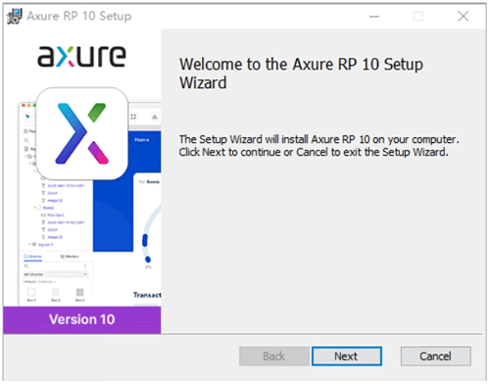The image size is (490, 384).
Task: Click the Axure RP 10 Setup title text
Action: click(x=79, y=16)
